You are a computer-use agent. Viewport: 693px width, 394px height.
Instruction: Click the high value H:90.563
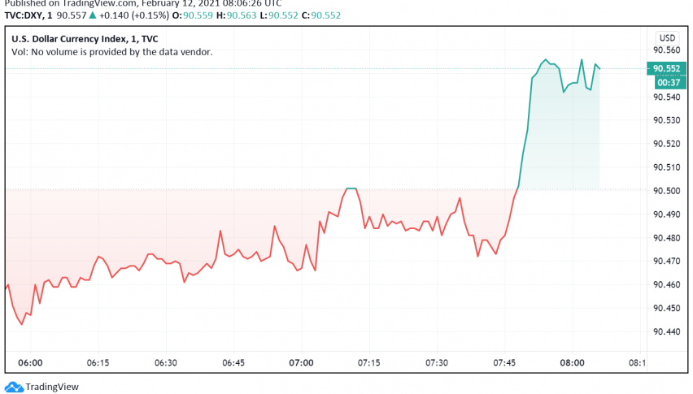(236, 15)
